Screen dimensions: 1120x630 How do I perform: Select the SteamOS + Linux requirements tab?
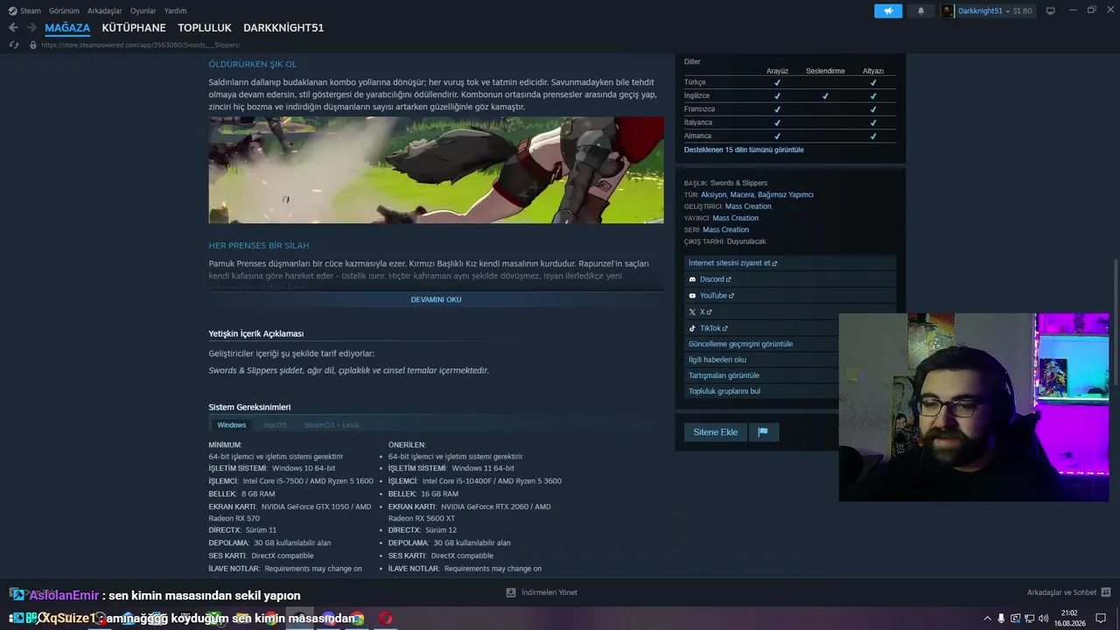[332, 425]
